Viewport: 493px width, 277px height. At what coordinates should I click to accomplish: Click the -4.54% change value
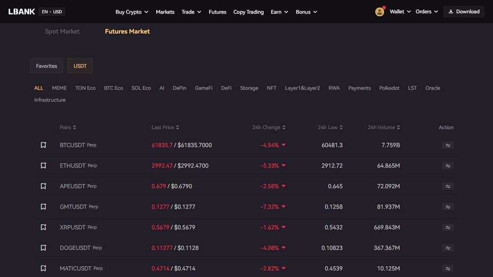click(x=270, y=145)
